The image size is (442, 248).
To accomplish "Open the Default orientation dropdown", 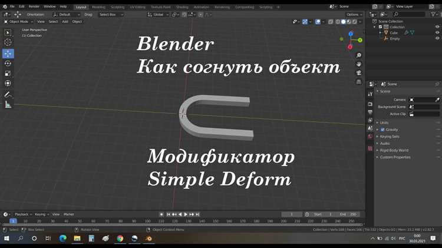I will [67, 15].
